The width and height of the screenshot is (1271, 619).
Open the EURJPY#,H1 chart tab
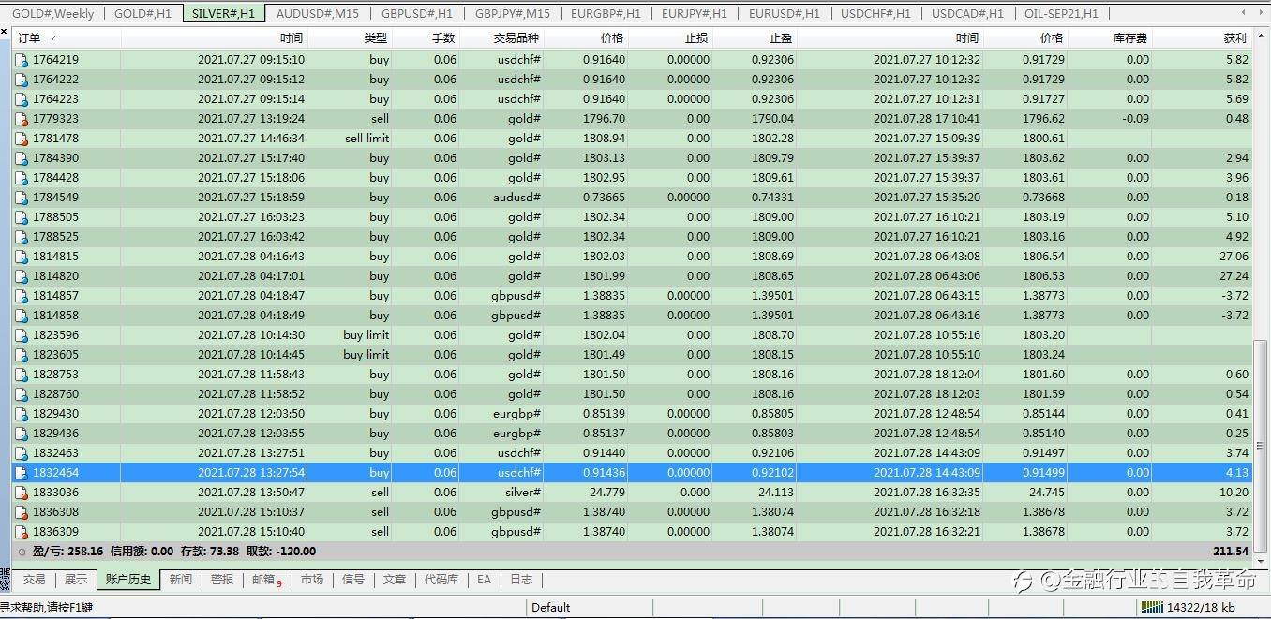(695, 13)
